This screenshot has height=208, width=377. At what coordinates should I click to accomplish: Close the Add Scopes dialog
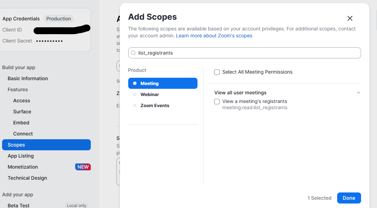click(x=350, y=18)
